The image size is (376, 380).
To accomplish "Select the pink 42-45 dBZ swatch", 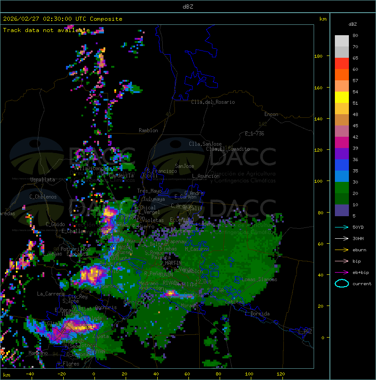I will (342, 131).
